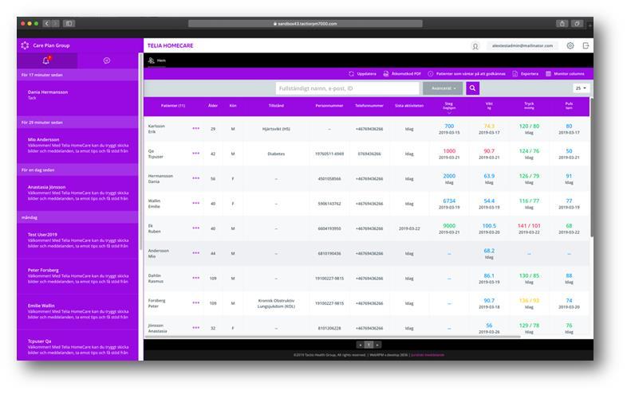This screenshot has width=627, height=394.
Task: Open the Mio Andersson notification
Action: point(77,146)
